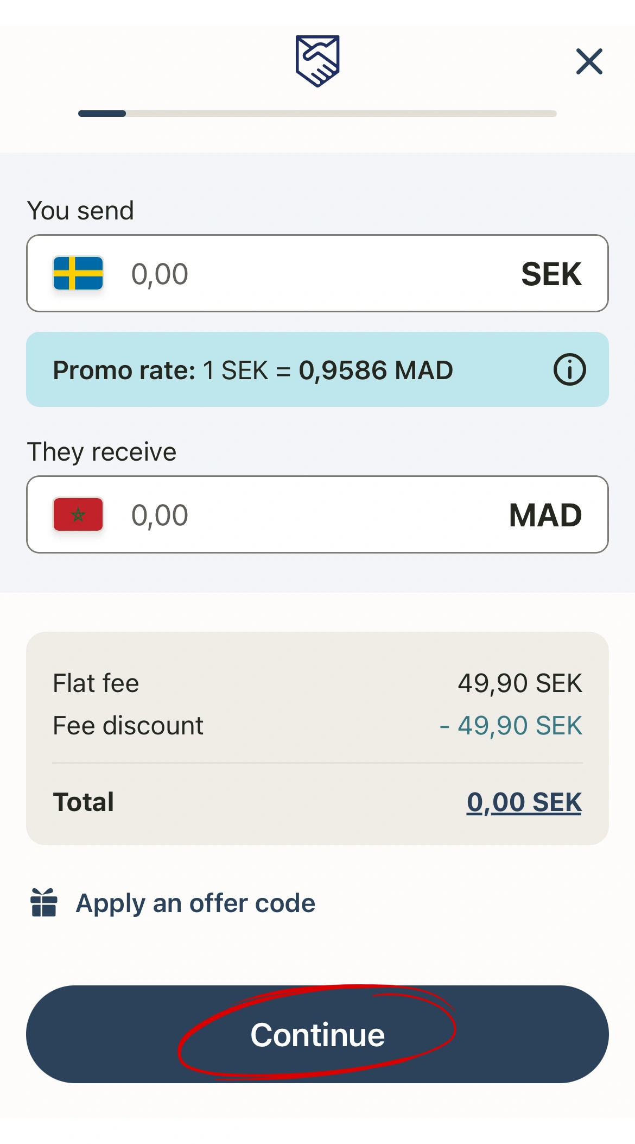This screenshot has width=635, height=1144.
Task: Enter amount in You send field
Action: (304, 274)
